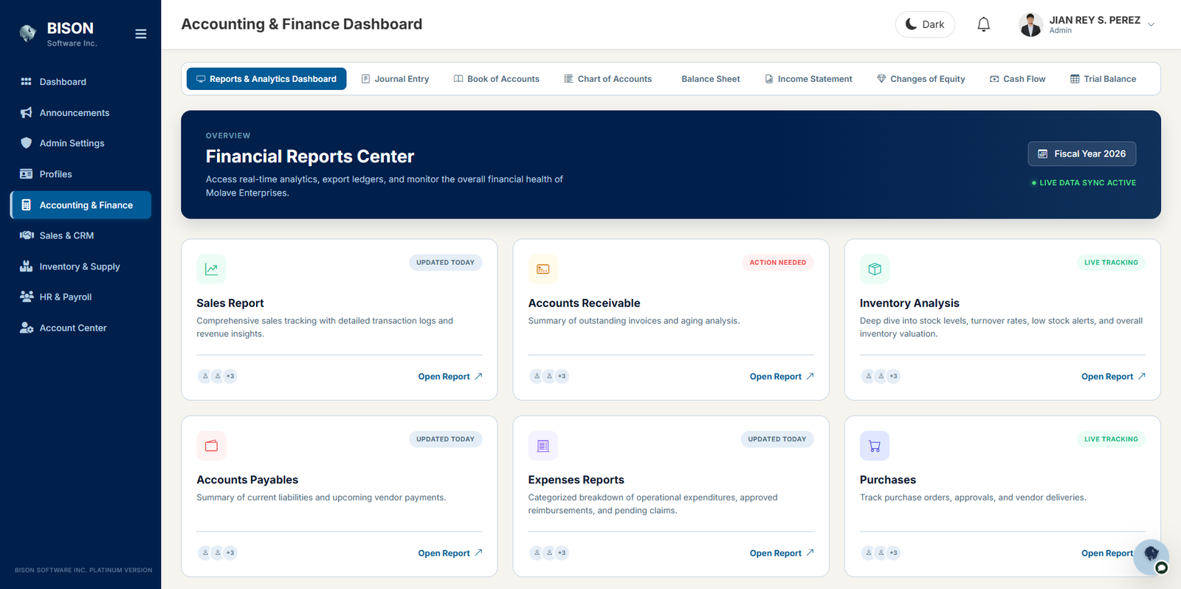The width and height of the screenshot is (1181, 589).
Task: Open the notifications bell
Action: 983,24
